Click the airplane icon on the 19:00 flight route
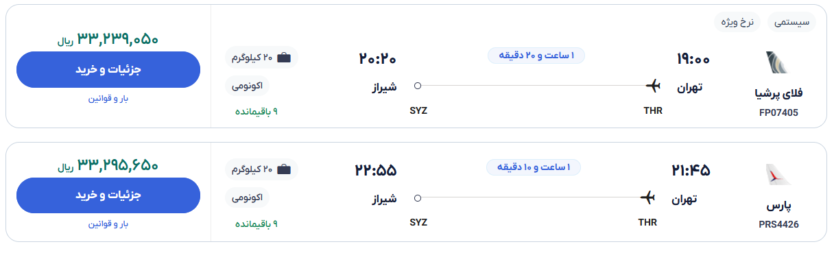The width and height of the screenshot is (834, 253). point(653,86)
